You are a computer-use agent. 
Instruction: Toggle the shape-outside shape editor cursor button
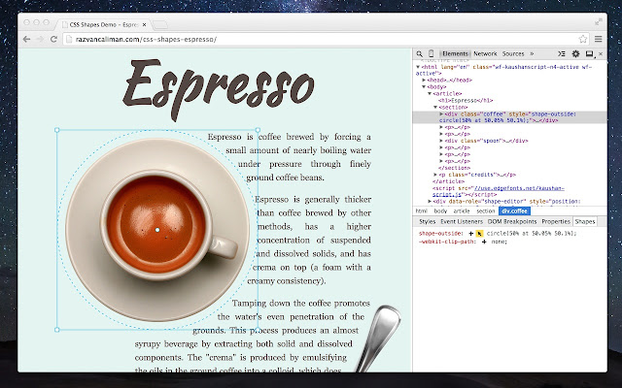pos(480,234)
